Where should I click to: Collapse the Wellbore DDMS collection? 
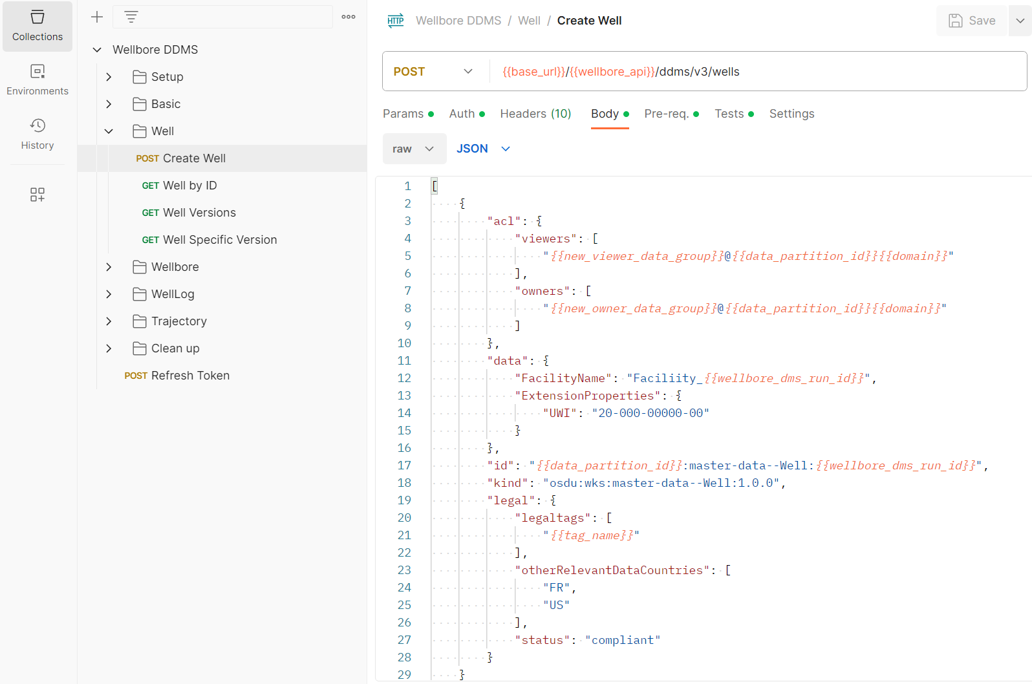pyautogui.click(x=97, y=50)
